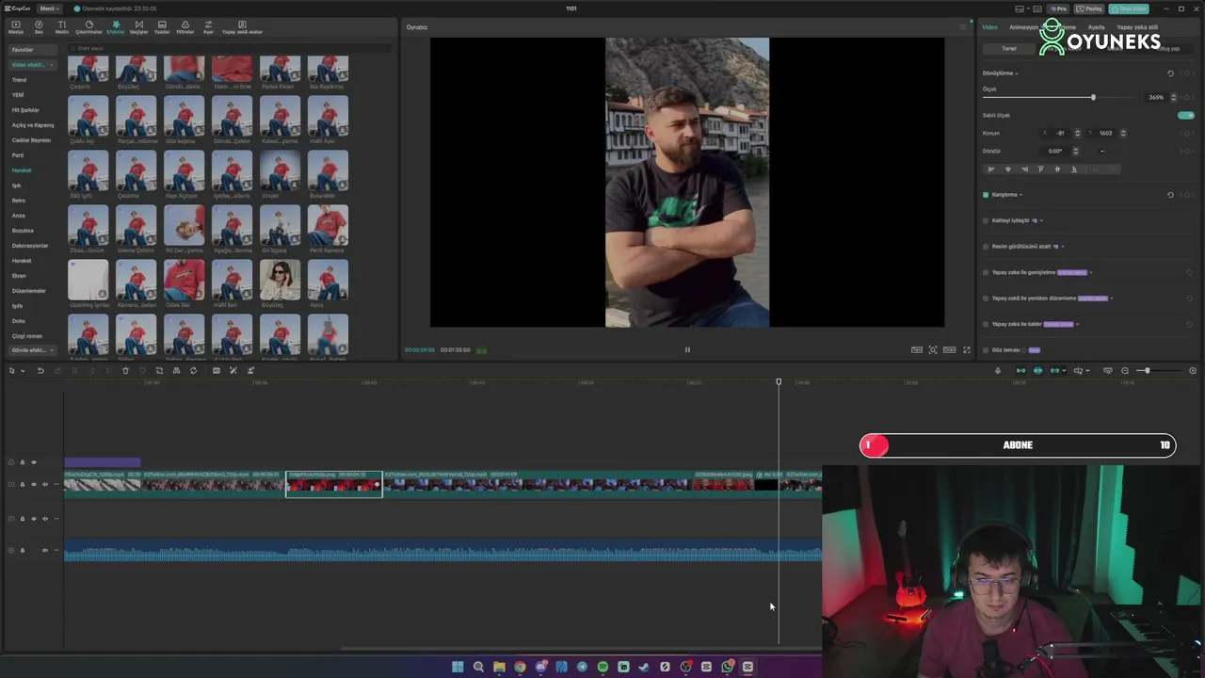Enable Yapay zeka ile genişletme checkbox
1205x678 pixels.
986,272
